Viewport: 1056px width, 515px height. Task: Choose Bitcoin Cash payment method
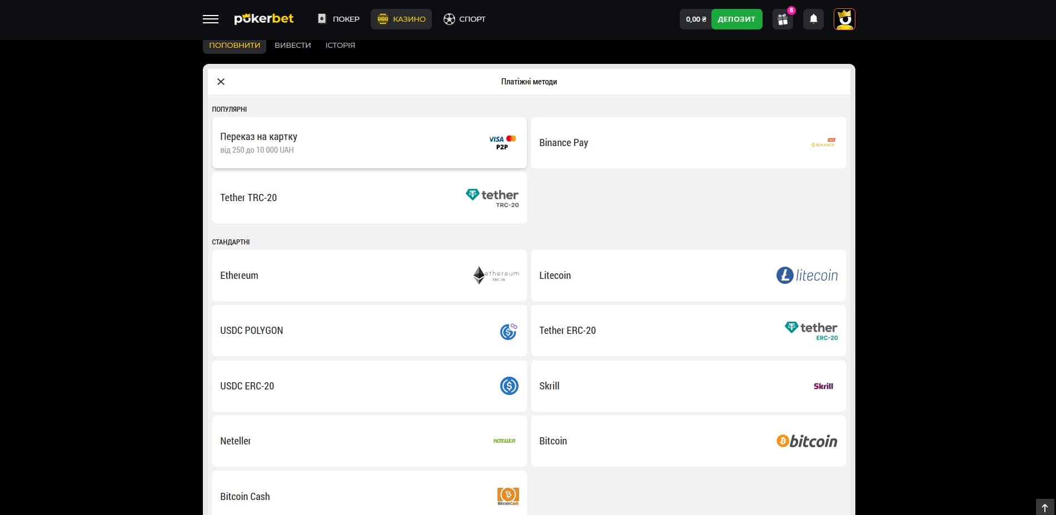(370, 493)
